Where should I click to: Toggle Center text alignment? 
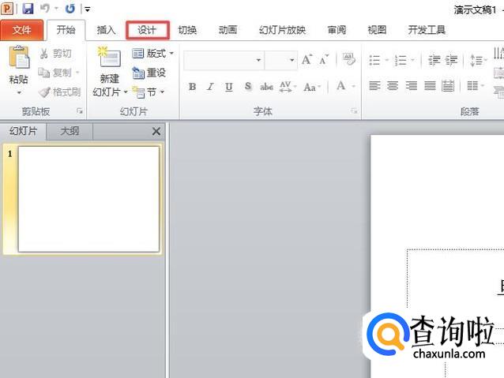pyautogui.click(x=393, y=86)
